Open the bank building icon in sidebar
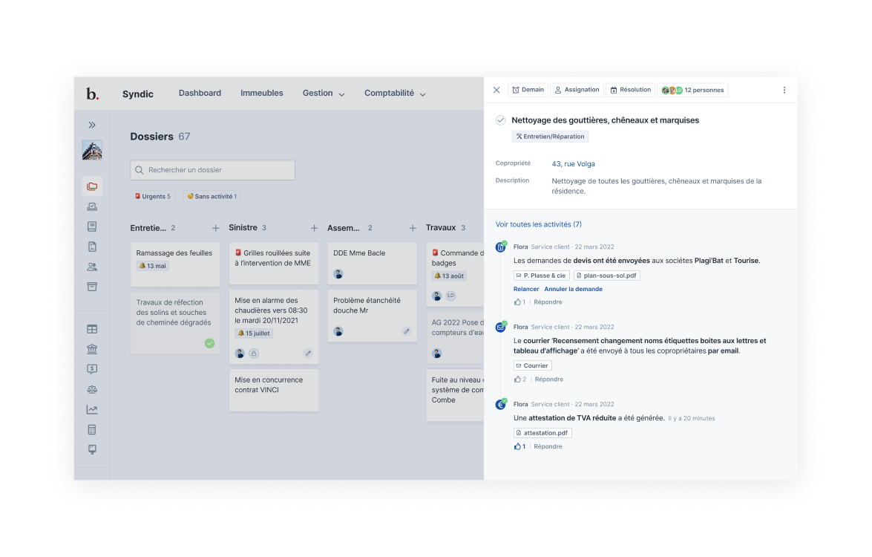 point(92,349)
